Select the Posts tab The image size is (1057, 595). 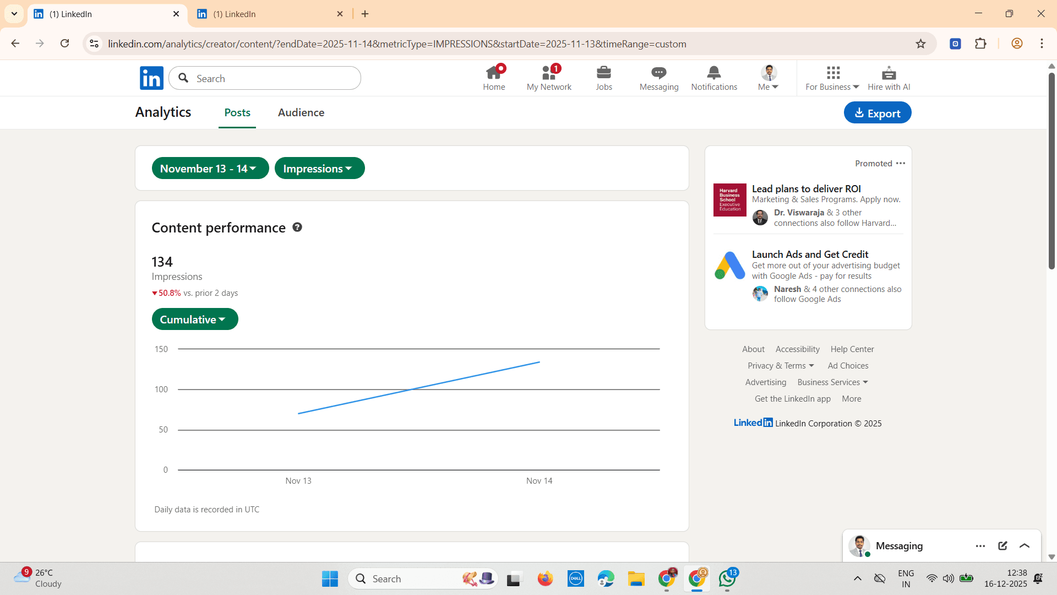(237, 112)
